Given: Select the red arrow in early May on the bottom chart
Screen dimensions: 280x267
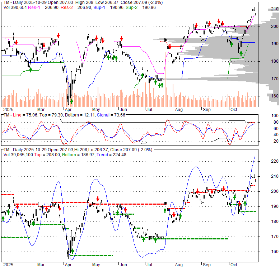Looking at the screenshot, I should (98, 199).
